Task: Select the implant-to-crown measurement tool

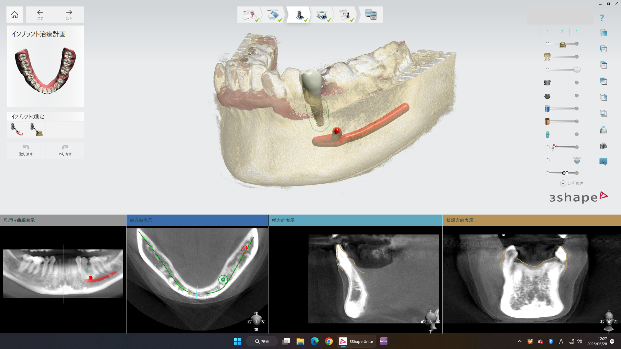Action: pyautogui.click(x=36, y=129)
